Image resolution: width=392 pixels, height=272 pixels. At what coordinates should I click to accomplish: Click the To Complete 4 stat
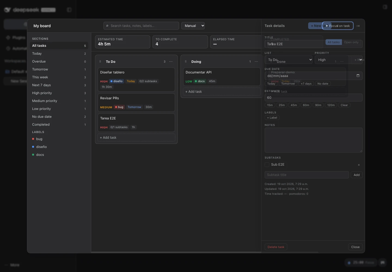(x=180, y=42)
